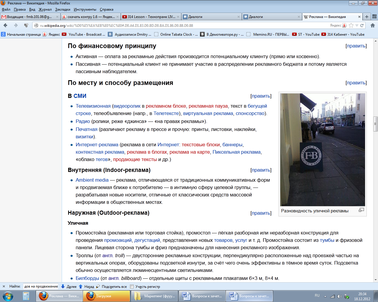Switch to the Загрузки Firefox window
This screenshot has width=378, height=302.
coord(107,296)
